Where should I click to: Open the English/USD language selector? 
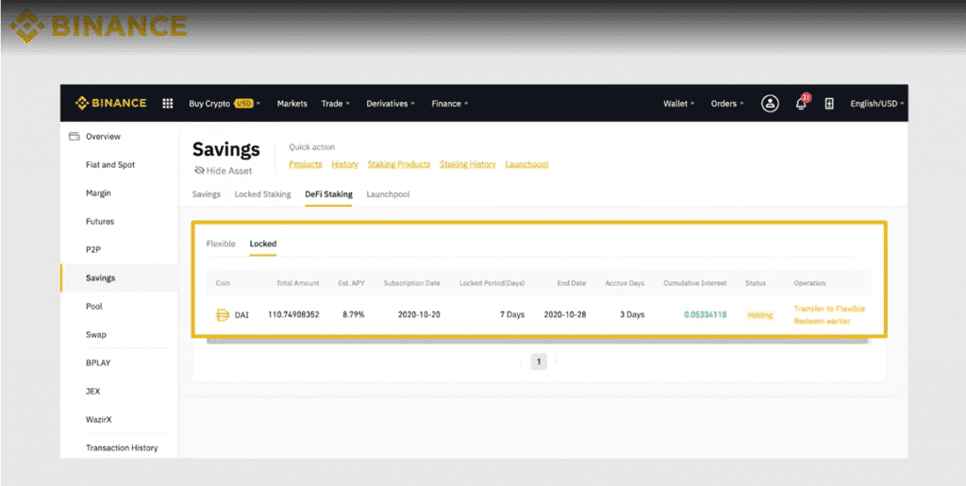pos(877,104)
